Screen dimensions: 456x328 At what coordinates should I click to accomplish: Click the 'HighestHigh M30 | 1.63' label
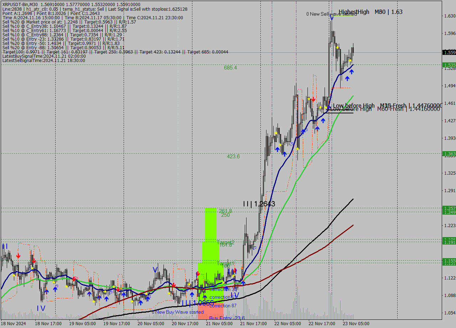click(x=370, y=12)
